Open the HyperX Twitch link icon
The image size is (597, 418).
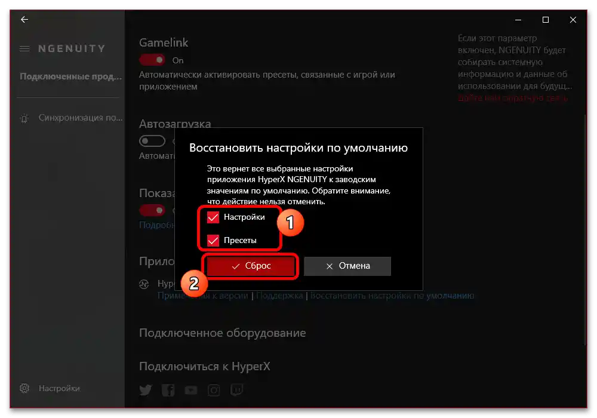[x=236, y=390]
